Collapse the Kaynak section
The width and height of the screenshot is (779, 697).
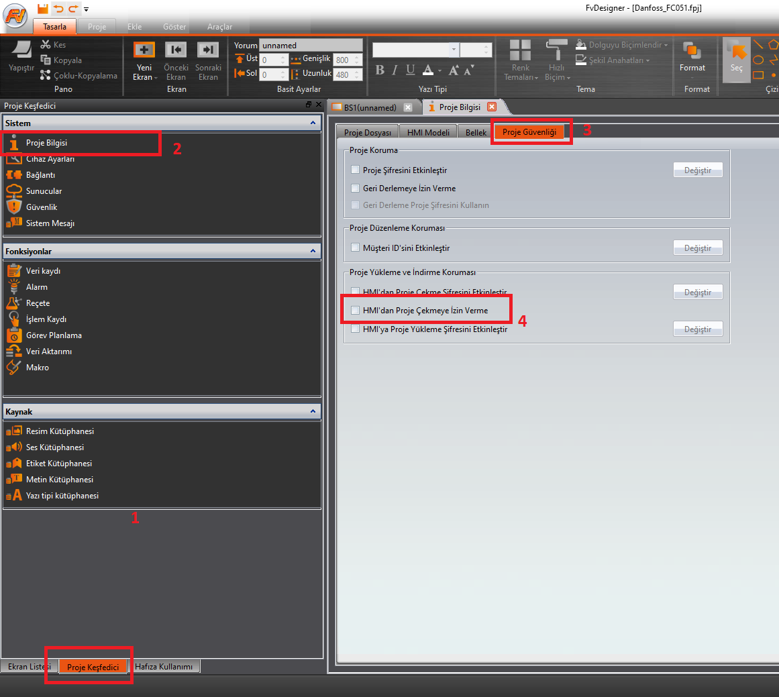313,412
